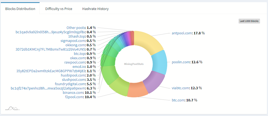Open the 1thash.top link
This screenshot has height=116, width=268.
(x=77, y=36)
